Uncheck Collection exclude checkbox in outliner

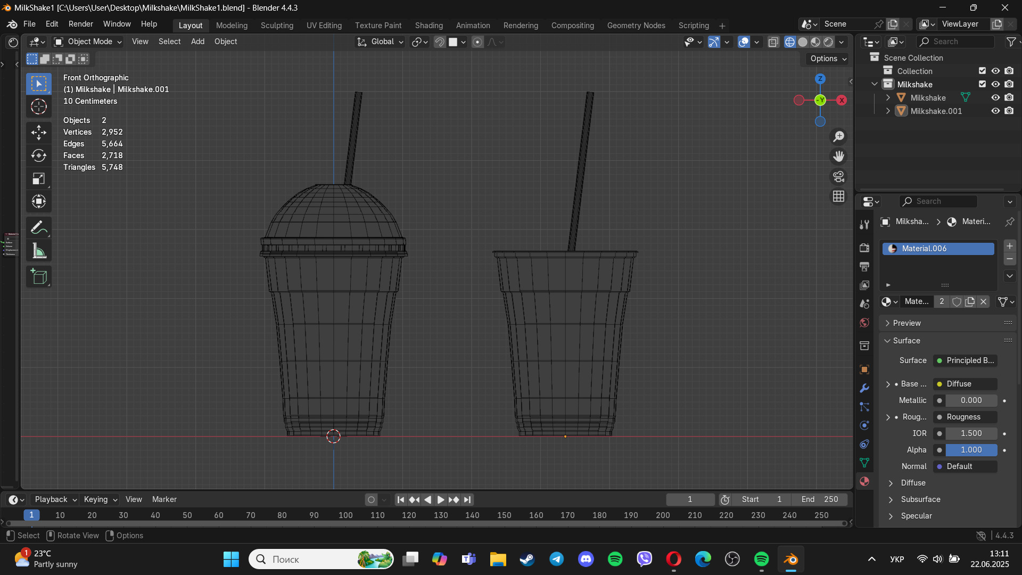(x=983, y=71)
